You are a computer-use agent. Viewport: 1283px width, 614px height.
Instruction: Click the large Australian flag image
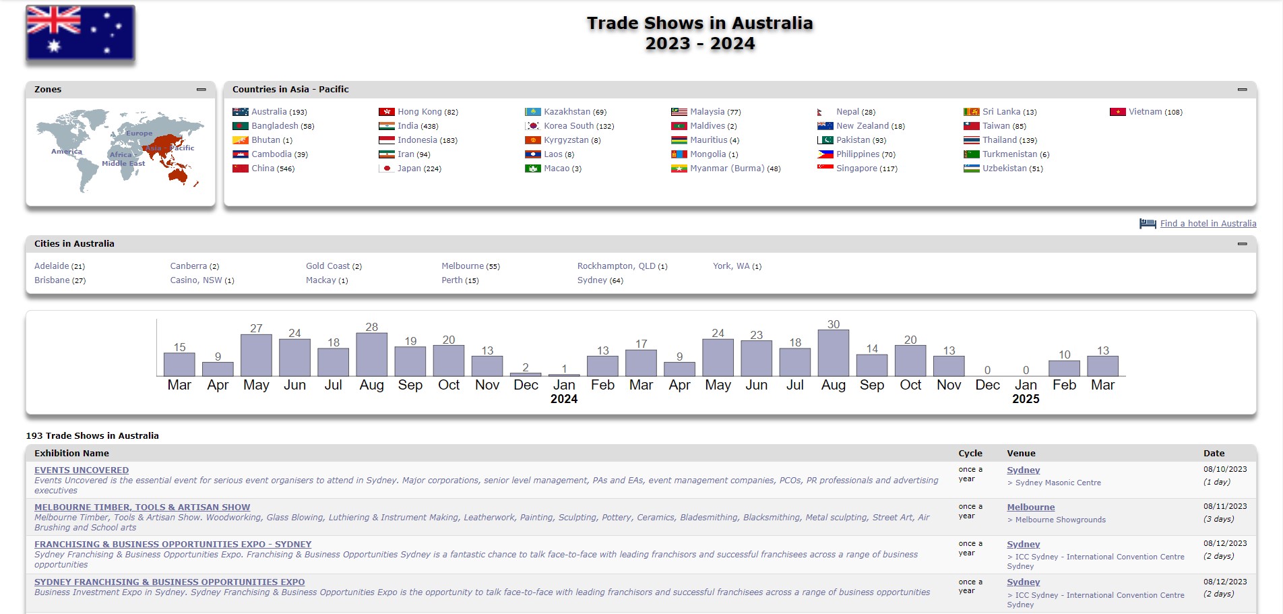click(x=80, y=33)
